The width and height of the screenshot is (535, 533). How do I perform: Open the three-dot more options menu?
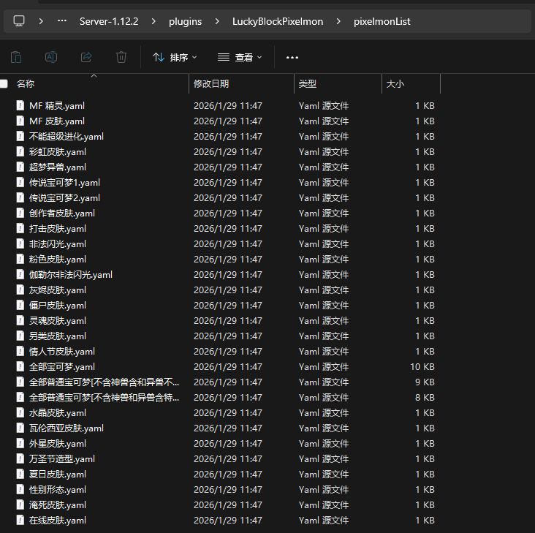(292, 57)
